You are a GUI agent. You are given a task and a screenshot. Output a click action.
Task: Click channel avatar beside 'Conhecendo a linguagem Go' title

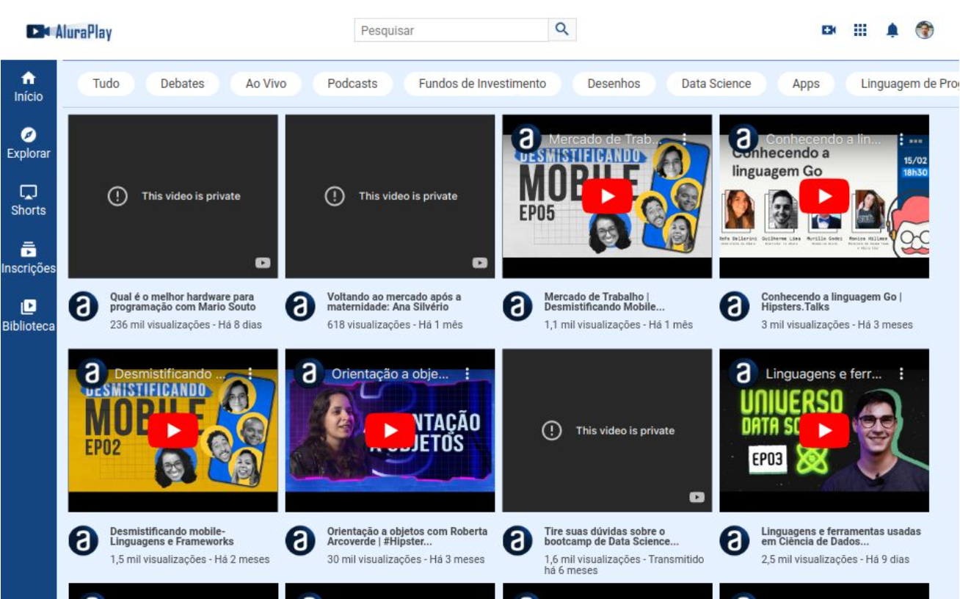click(x=735, y=307)
